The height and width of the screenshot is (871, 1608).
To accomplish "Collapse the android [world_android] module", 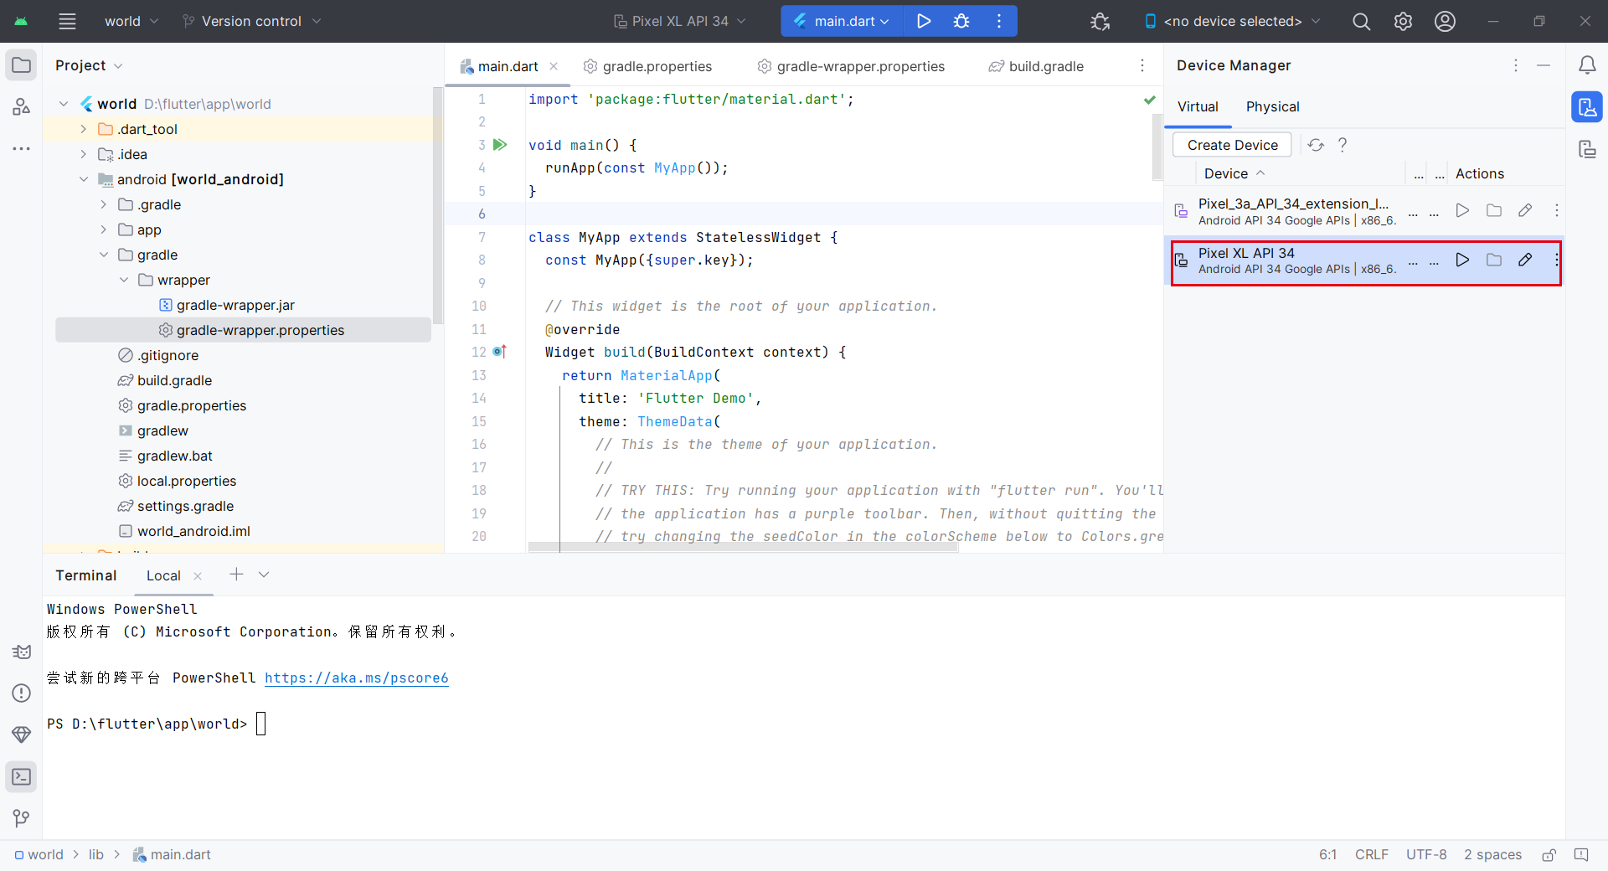I will 83,179.
